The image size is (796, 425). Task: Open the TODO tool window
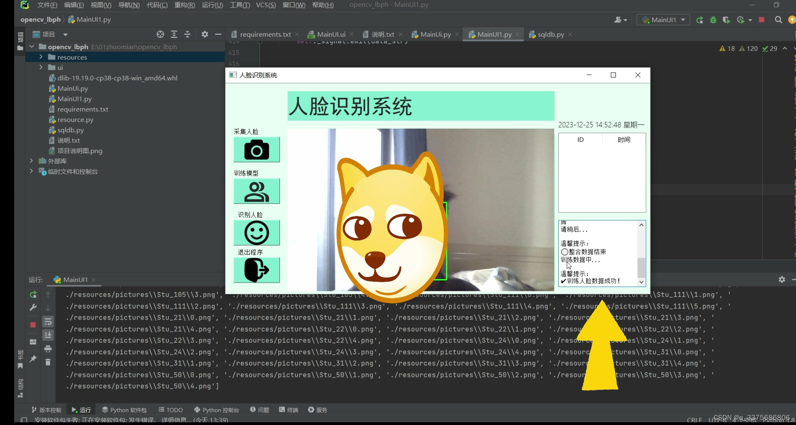[x=171, y=410]
